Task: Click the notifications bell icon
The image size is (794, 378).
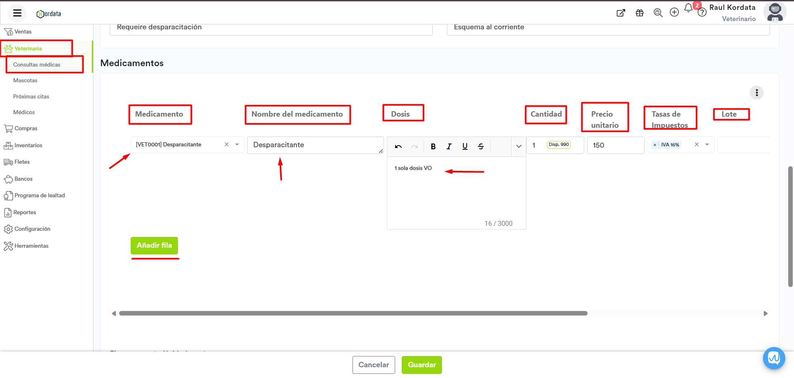Action: point(688,8)
